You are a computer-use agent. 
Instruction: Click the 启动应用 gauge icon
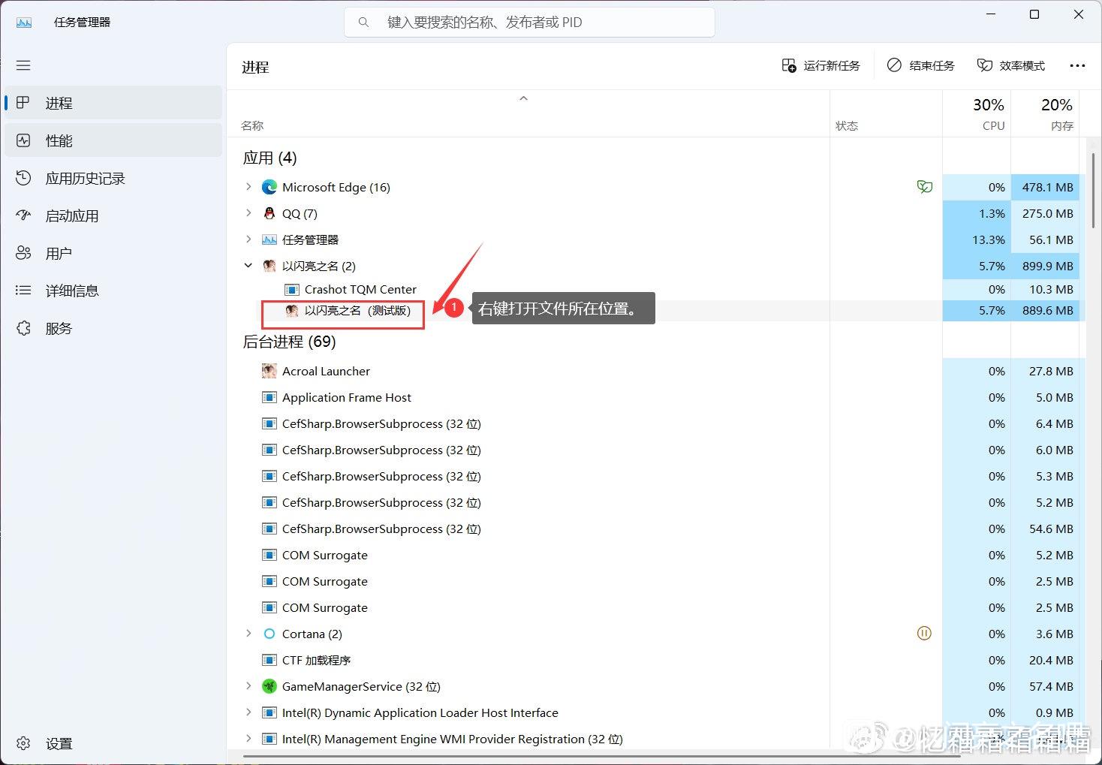tap(23, 215)
